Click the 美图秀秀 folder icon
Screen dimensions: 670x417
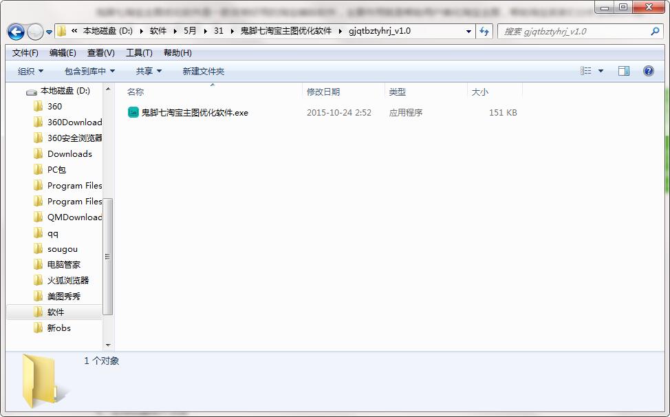38,296
